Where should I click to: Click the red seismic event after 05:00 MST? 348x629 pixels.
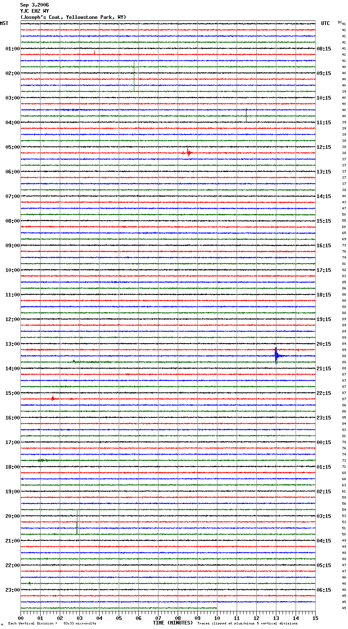(188, 153)
